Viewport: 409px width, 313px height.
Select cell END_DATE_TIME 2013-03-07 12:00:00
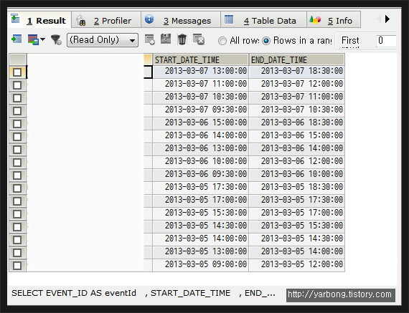pos(297,85)
